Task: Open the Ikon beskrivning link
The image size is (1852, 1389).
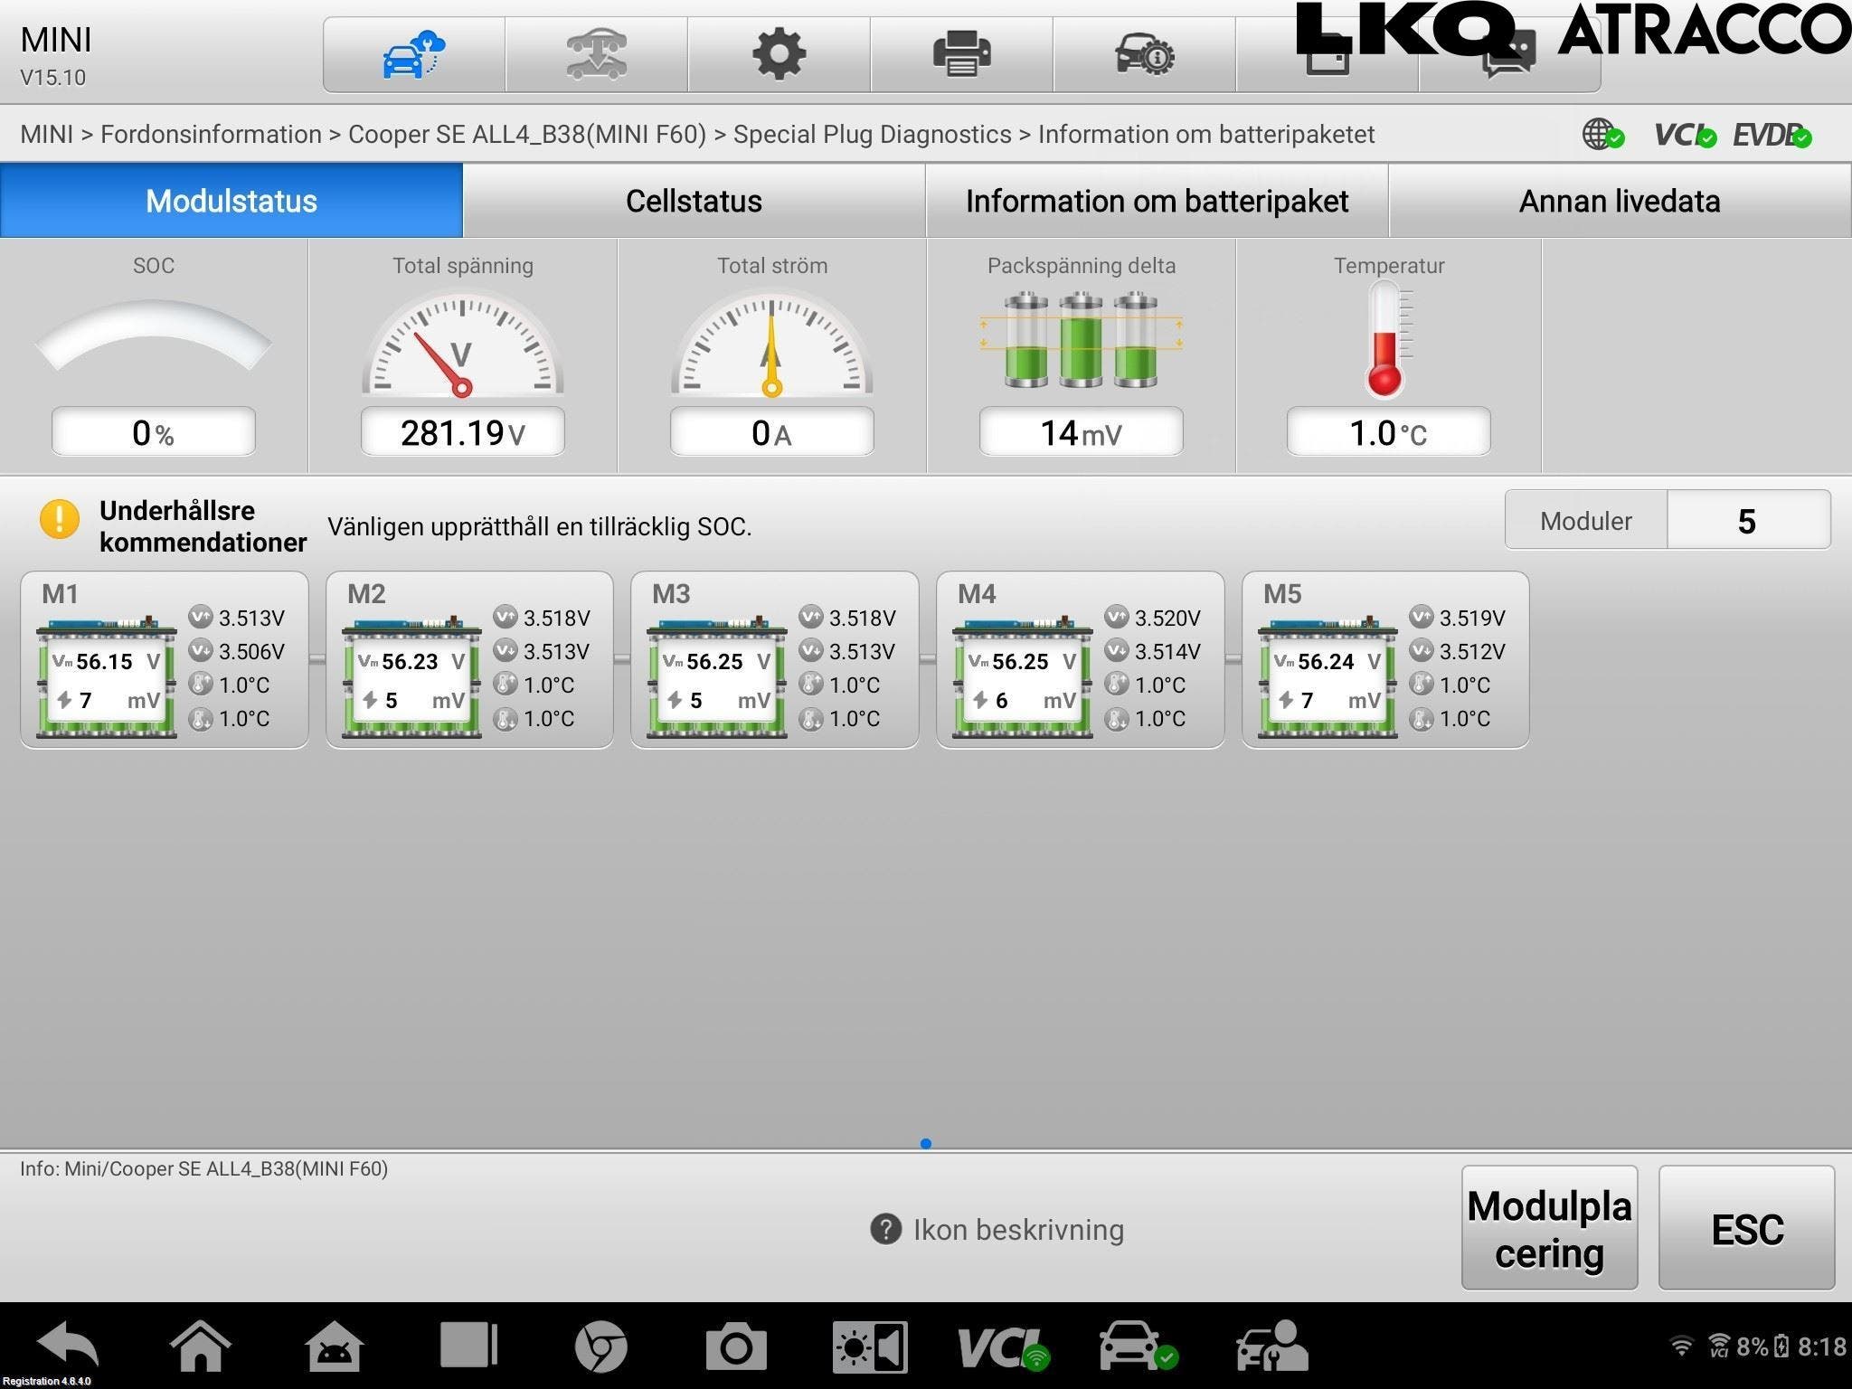Action: 1018,1230
